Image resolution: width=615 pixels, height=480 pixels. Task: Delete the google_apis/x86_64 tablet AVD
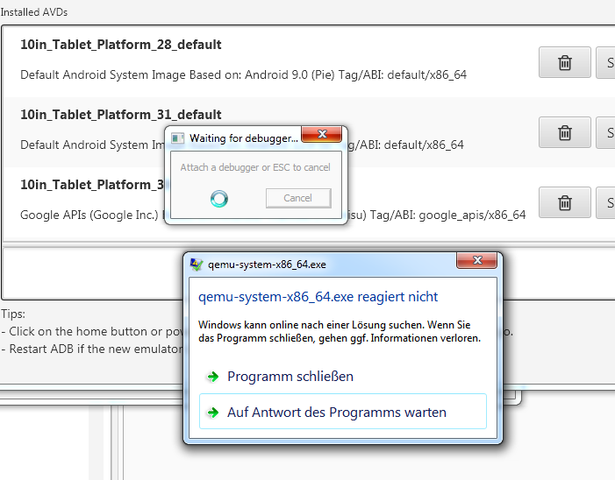(x=564, y=202)
